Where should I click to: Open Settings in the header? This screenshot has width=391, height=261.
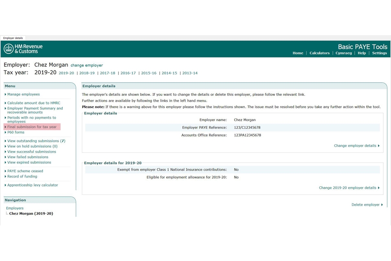point(379,53)
